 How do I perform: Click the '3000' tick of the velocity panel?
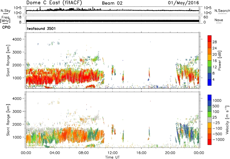pos(17,111)
